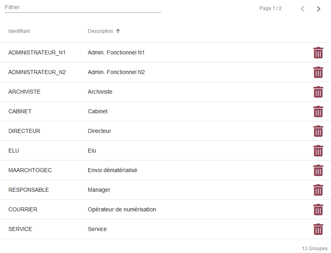The width and height of the screenshot is (331, 253).
Task: Go to the next page of groups
Action: [318, 8]
